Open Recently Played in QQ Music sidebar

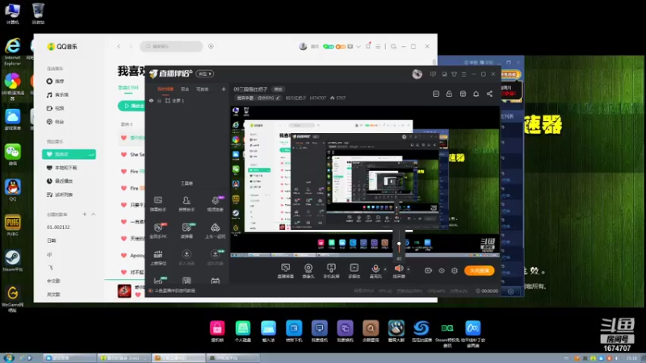(x=60, y=181)
